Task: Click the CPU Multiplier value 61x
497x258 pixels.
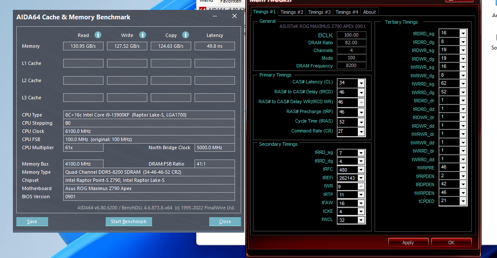Action: click(83, 147)
